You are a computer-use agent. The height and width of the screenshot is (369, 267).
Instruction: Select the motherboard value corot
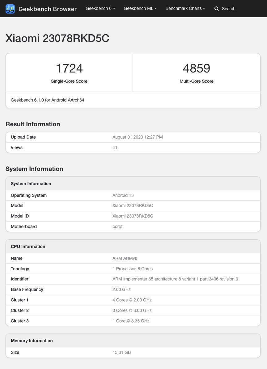118,227
